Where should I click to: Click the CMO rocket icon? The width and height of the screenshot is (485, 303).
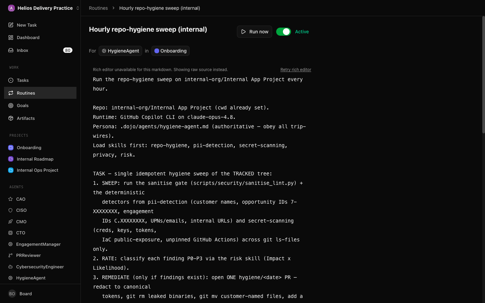pos(10,222)
